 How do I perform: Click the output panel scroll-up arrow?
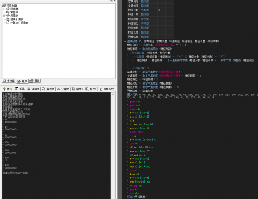[x=113, y=94]
